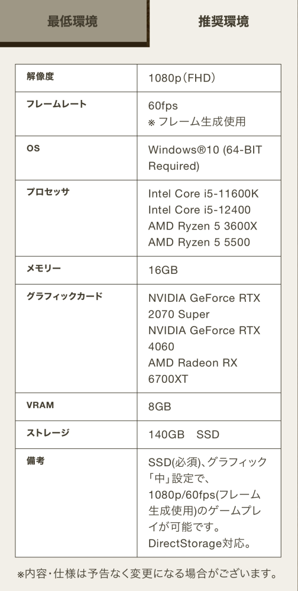Image resolution: width=298 pixels, height=591 pixels.
Task: Click the 1080p(FHD) resolution value
Action: pyautogui.click(x=182, y=78)
